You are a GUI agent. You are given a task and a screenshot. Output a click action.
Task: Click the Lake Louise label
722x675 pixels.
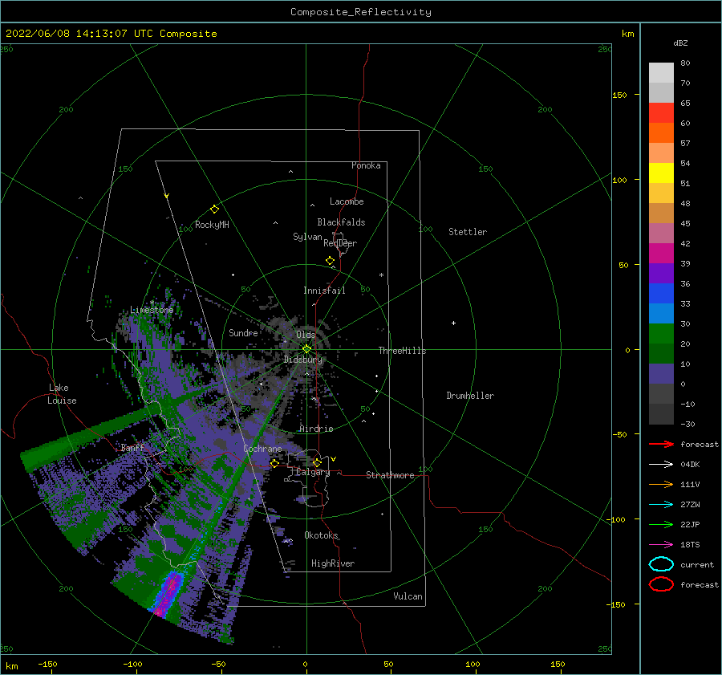point(62,394)
